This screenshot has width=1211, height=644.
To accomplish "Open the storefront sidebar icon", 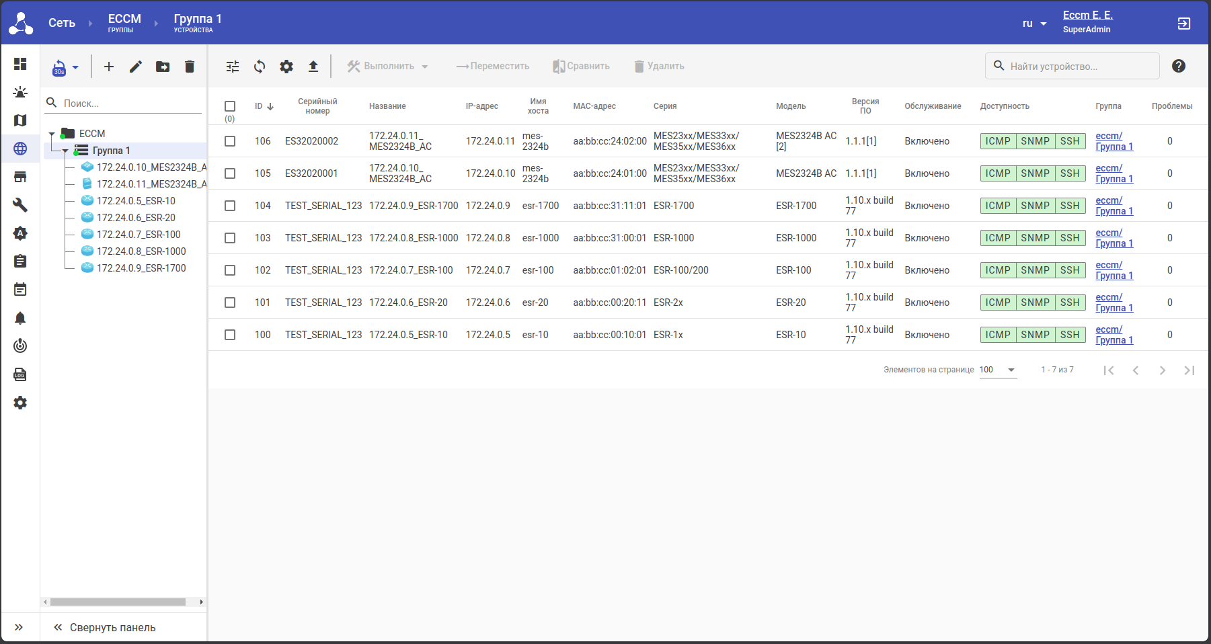I will (20, 177).
